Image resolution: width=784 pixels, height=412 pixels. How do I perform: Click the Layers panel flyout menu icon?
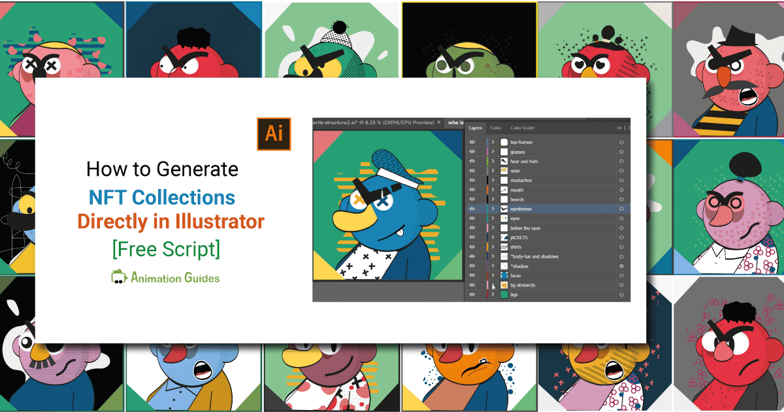(629, 128)
